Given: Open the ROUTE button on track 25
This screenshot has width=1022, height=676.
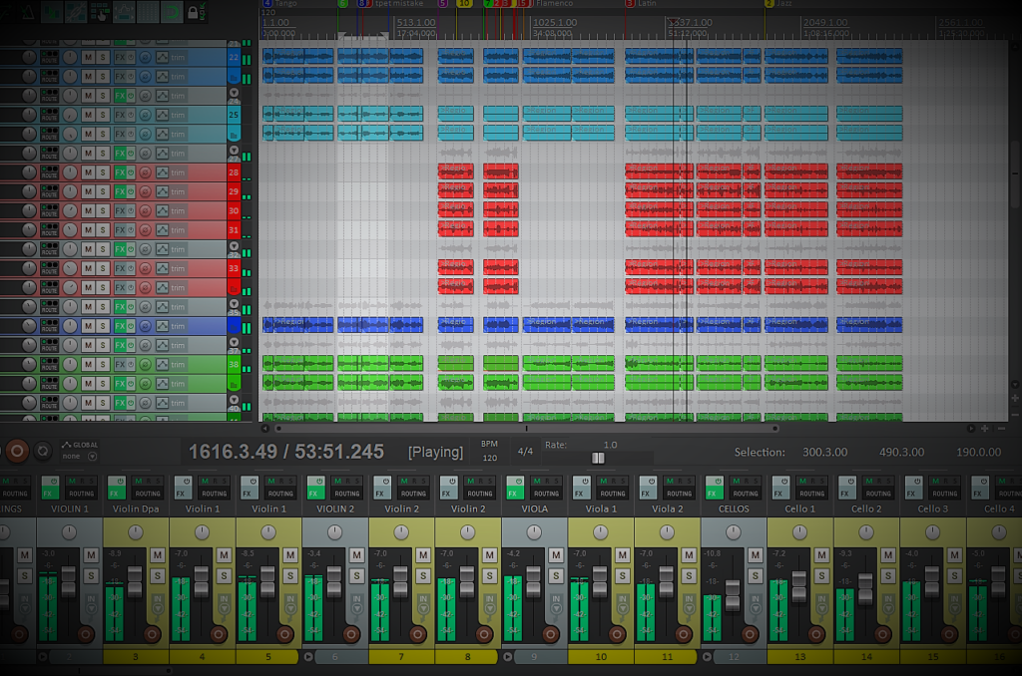Looking at the screenshot, I should (x=49, y=116).
